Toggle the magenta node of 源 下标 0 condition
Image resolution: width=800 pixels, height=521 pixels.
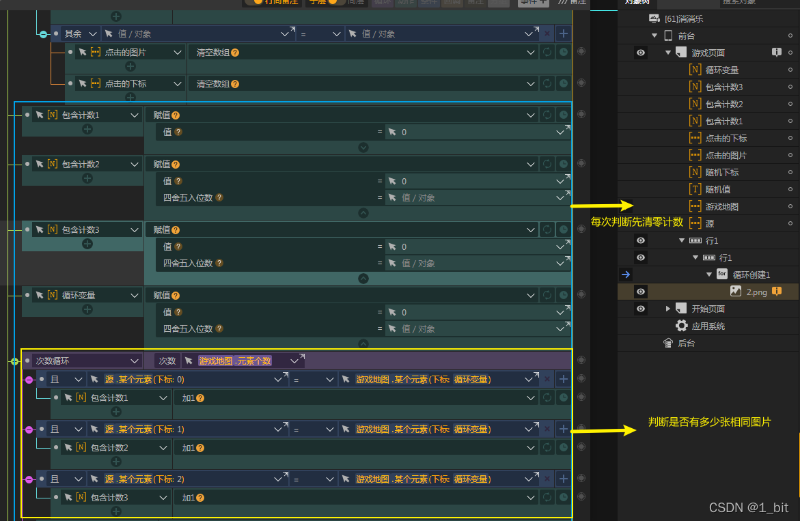[x=29, y=380]
